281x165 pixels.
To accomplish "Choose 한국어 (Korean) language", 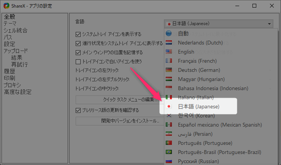I will coord(221,116).
